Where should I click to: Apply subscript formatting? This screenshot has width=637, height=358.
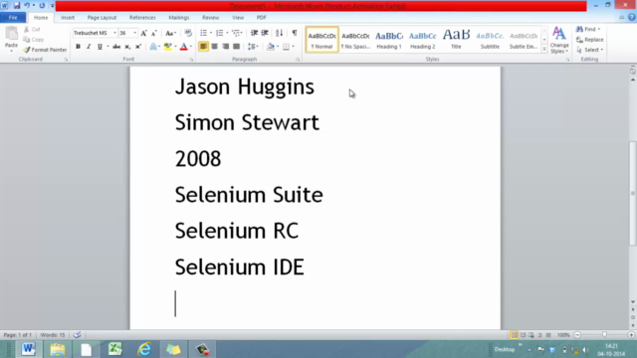point(127,47)
